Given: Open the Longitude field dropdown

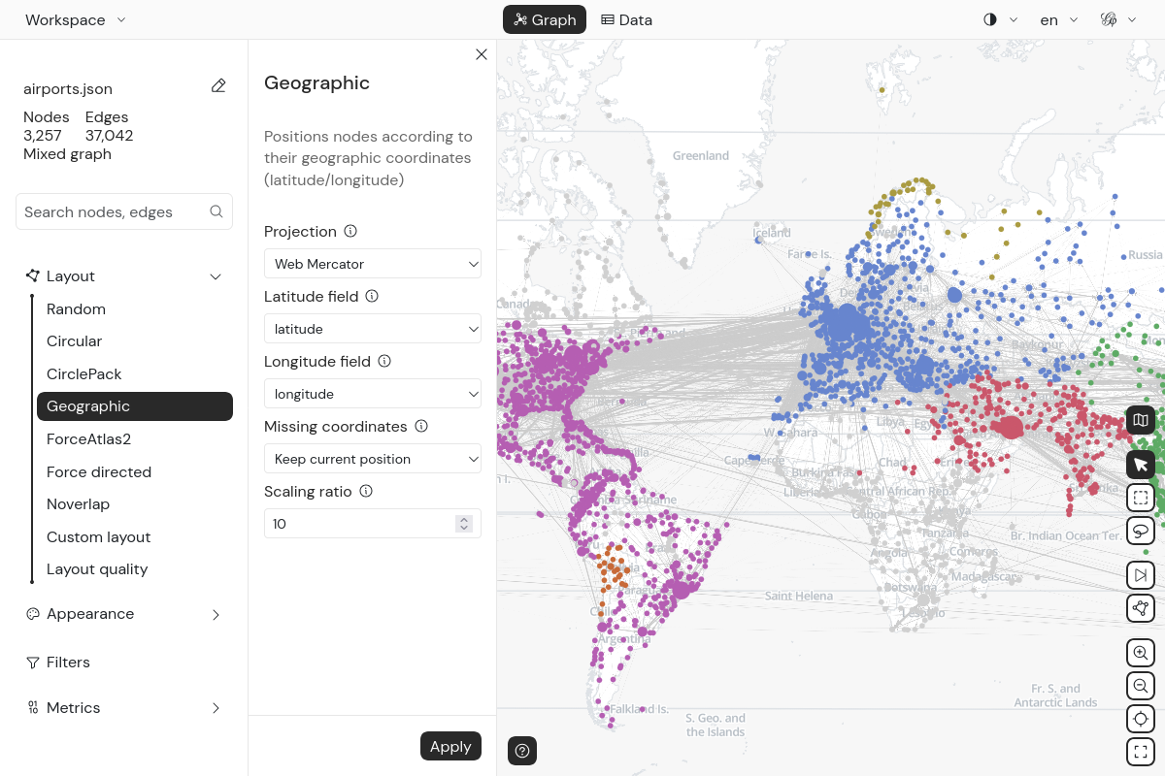Looking at the screenshot, I should click(x=373, y=394).
